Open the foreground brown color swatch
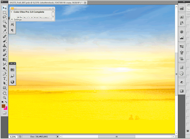Viewport: 190px width, 139px height. 3,106
